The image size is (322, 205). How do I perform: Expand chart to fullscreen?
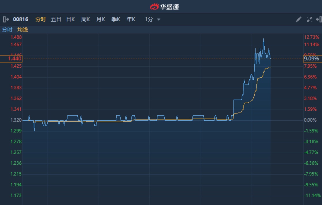[x=310, y=20]
